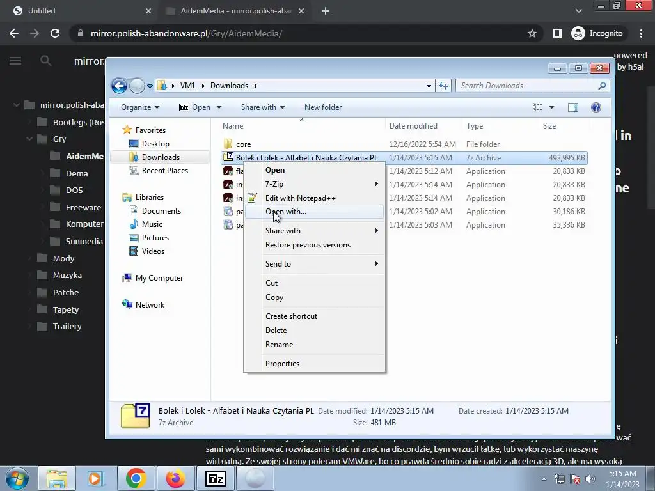The height and width of the screenshot is (491, 655).
Task: Open Firefox from the taskbar
Action: pyautogui.click(x=175, y=478)
